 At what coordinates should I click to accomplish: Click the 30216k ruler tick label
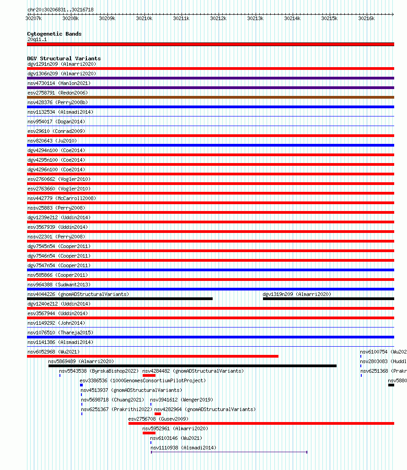(366, 18)
